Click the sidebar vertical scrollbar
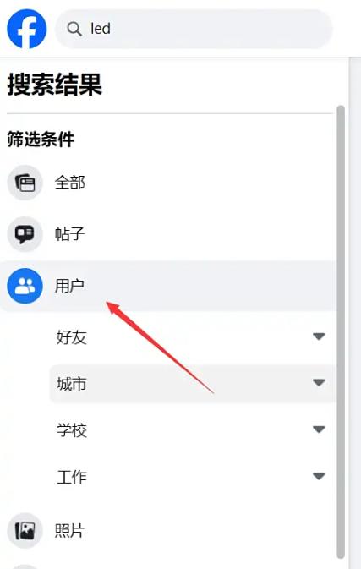Image resolution: width=361 pixels, height=569 pixels. click(x=341, y=332)
